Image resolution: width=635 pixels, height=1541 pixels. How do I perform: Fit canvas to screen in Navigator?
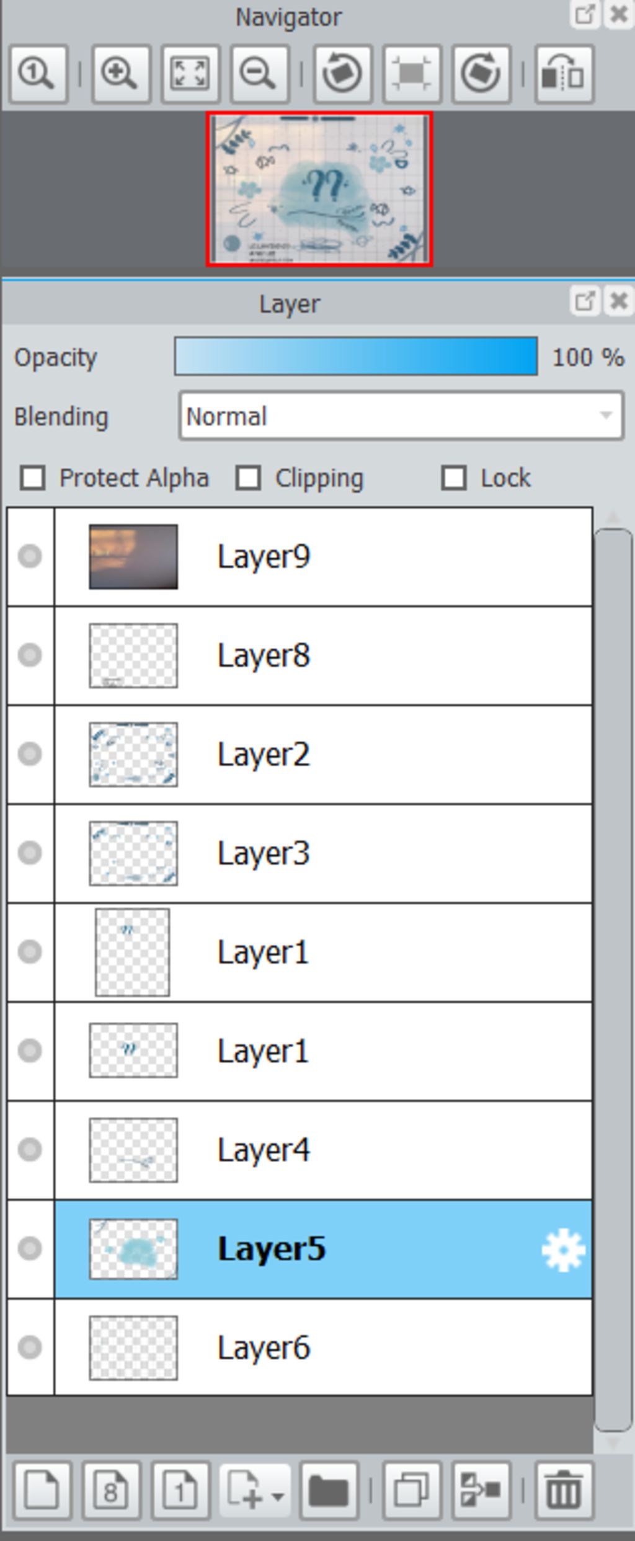tap(190, 74)
